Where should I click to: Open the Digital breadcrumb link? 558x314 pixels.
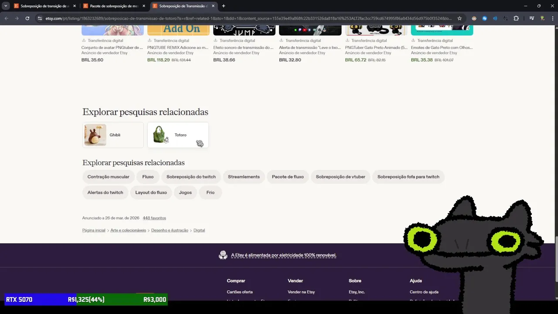pyautogui.click(x=199, y=230)
